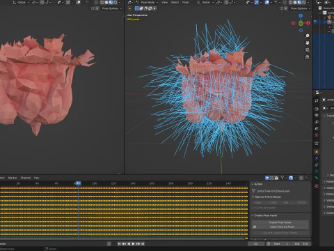Enable the Manual Frame Range checkbox
334x251 pixels.
(253, 197)
